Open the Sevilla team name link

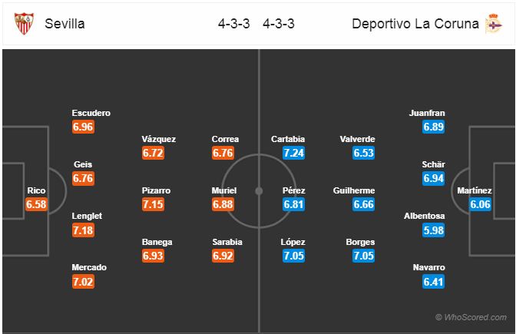[64, 24]
